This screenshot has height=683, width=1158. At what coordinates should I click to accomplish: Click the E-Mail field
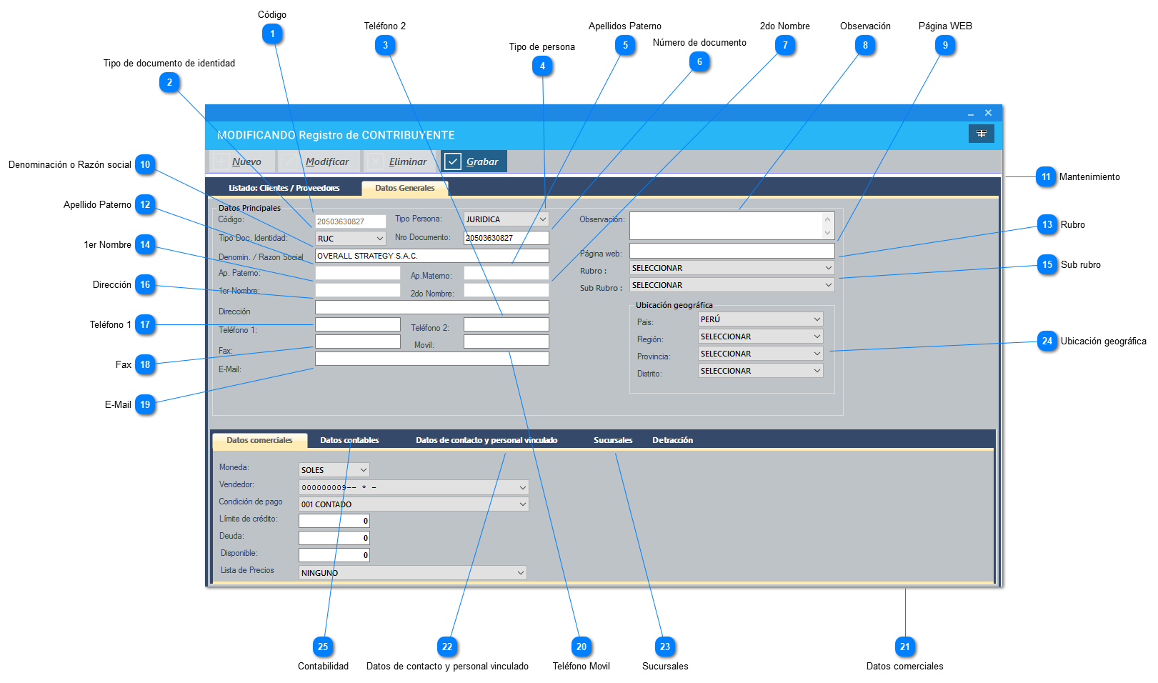[x=432, y=359]
